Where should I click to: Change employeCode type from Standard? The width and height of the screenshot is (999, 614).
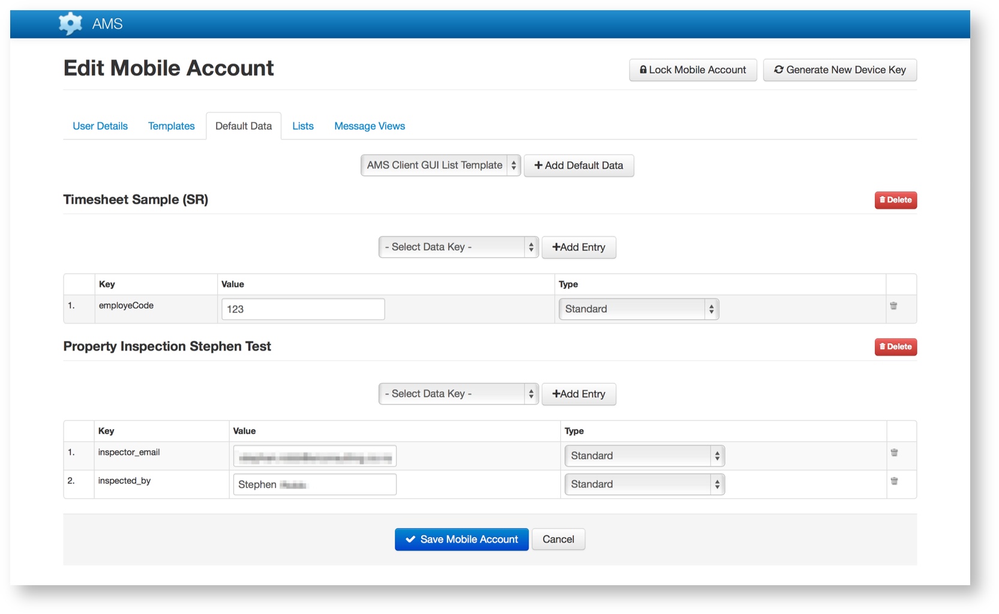(638, 309)
